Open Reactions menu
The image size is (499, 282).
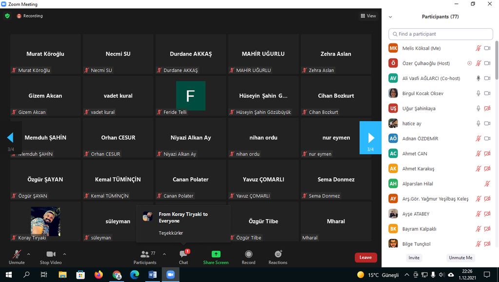pos(278,257)
